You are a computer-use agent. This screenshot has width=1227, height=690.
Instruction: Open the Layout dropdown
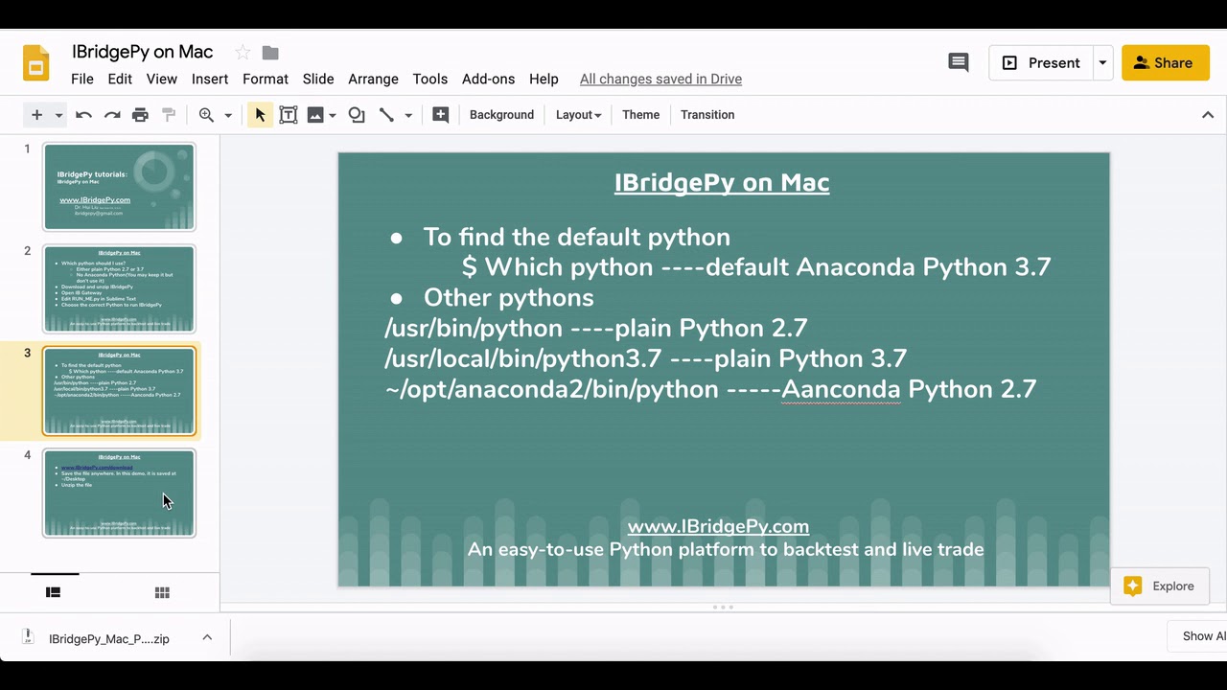(578, 115)
